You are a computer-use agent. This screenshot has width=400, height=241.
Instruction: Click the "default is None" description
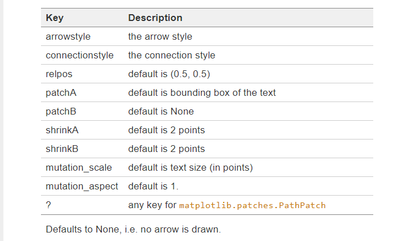point(161,112)
